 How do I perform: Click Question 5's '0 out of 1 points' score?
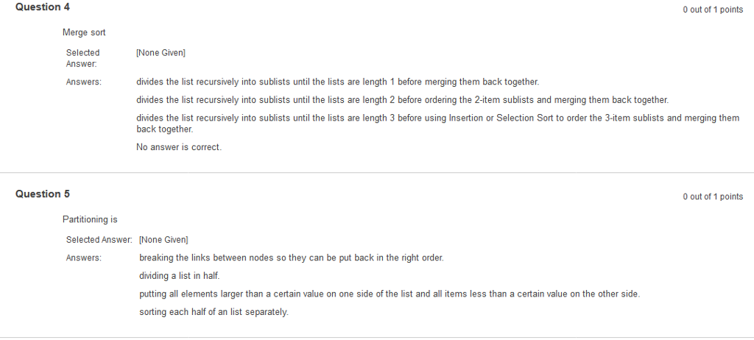click(x=713, y=196)
